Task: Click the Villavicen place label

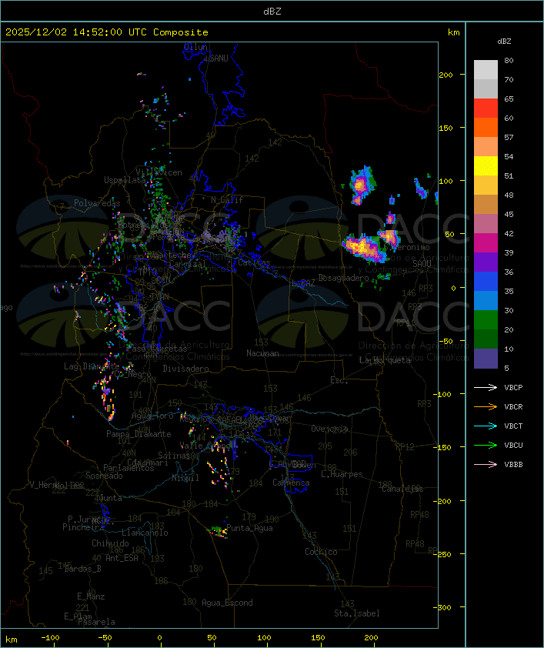Action: click(159, 172)
